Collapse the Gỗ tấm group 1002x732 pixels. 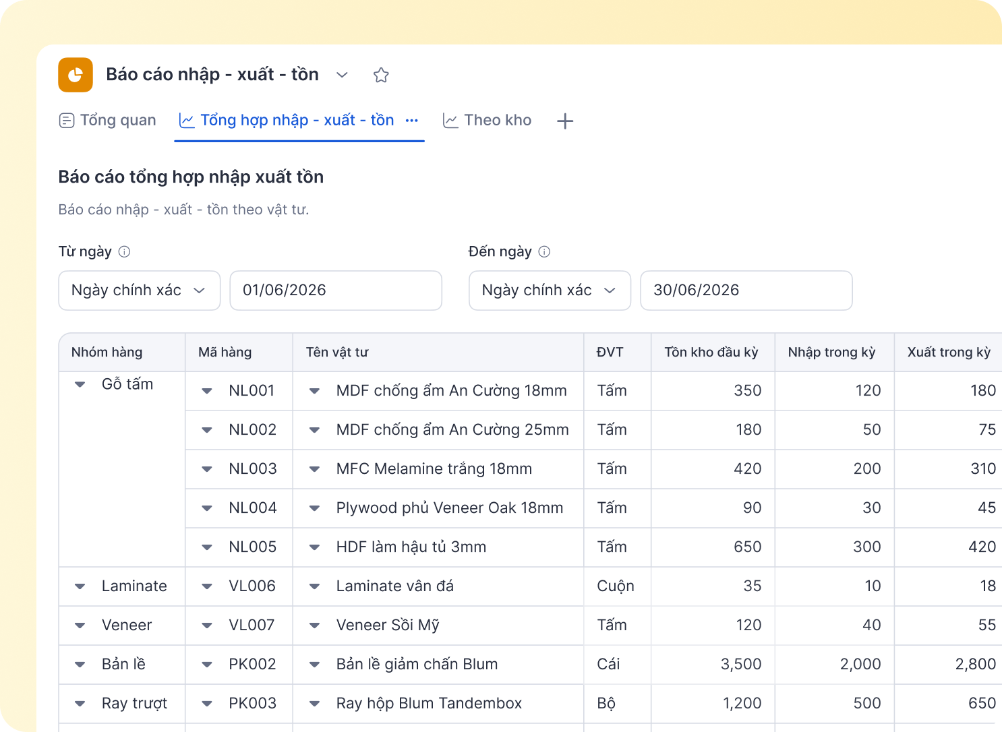pos(80,385)
